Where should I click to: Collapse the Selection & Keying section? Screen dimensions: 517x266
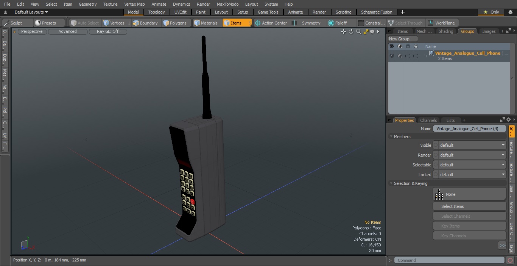(391, 183)
